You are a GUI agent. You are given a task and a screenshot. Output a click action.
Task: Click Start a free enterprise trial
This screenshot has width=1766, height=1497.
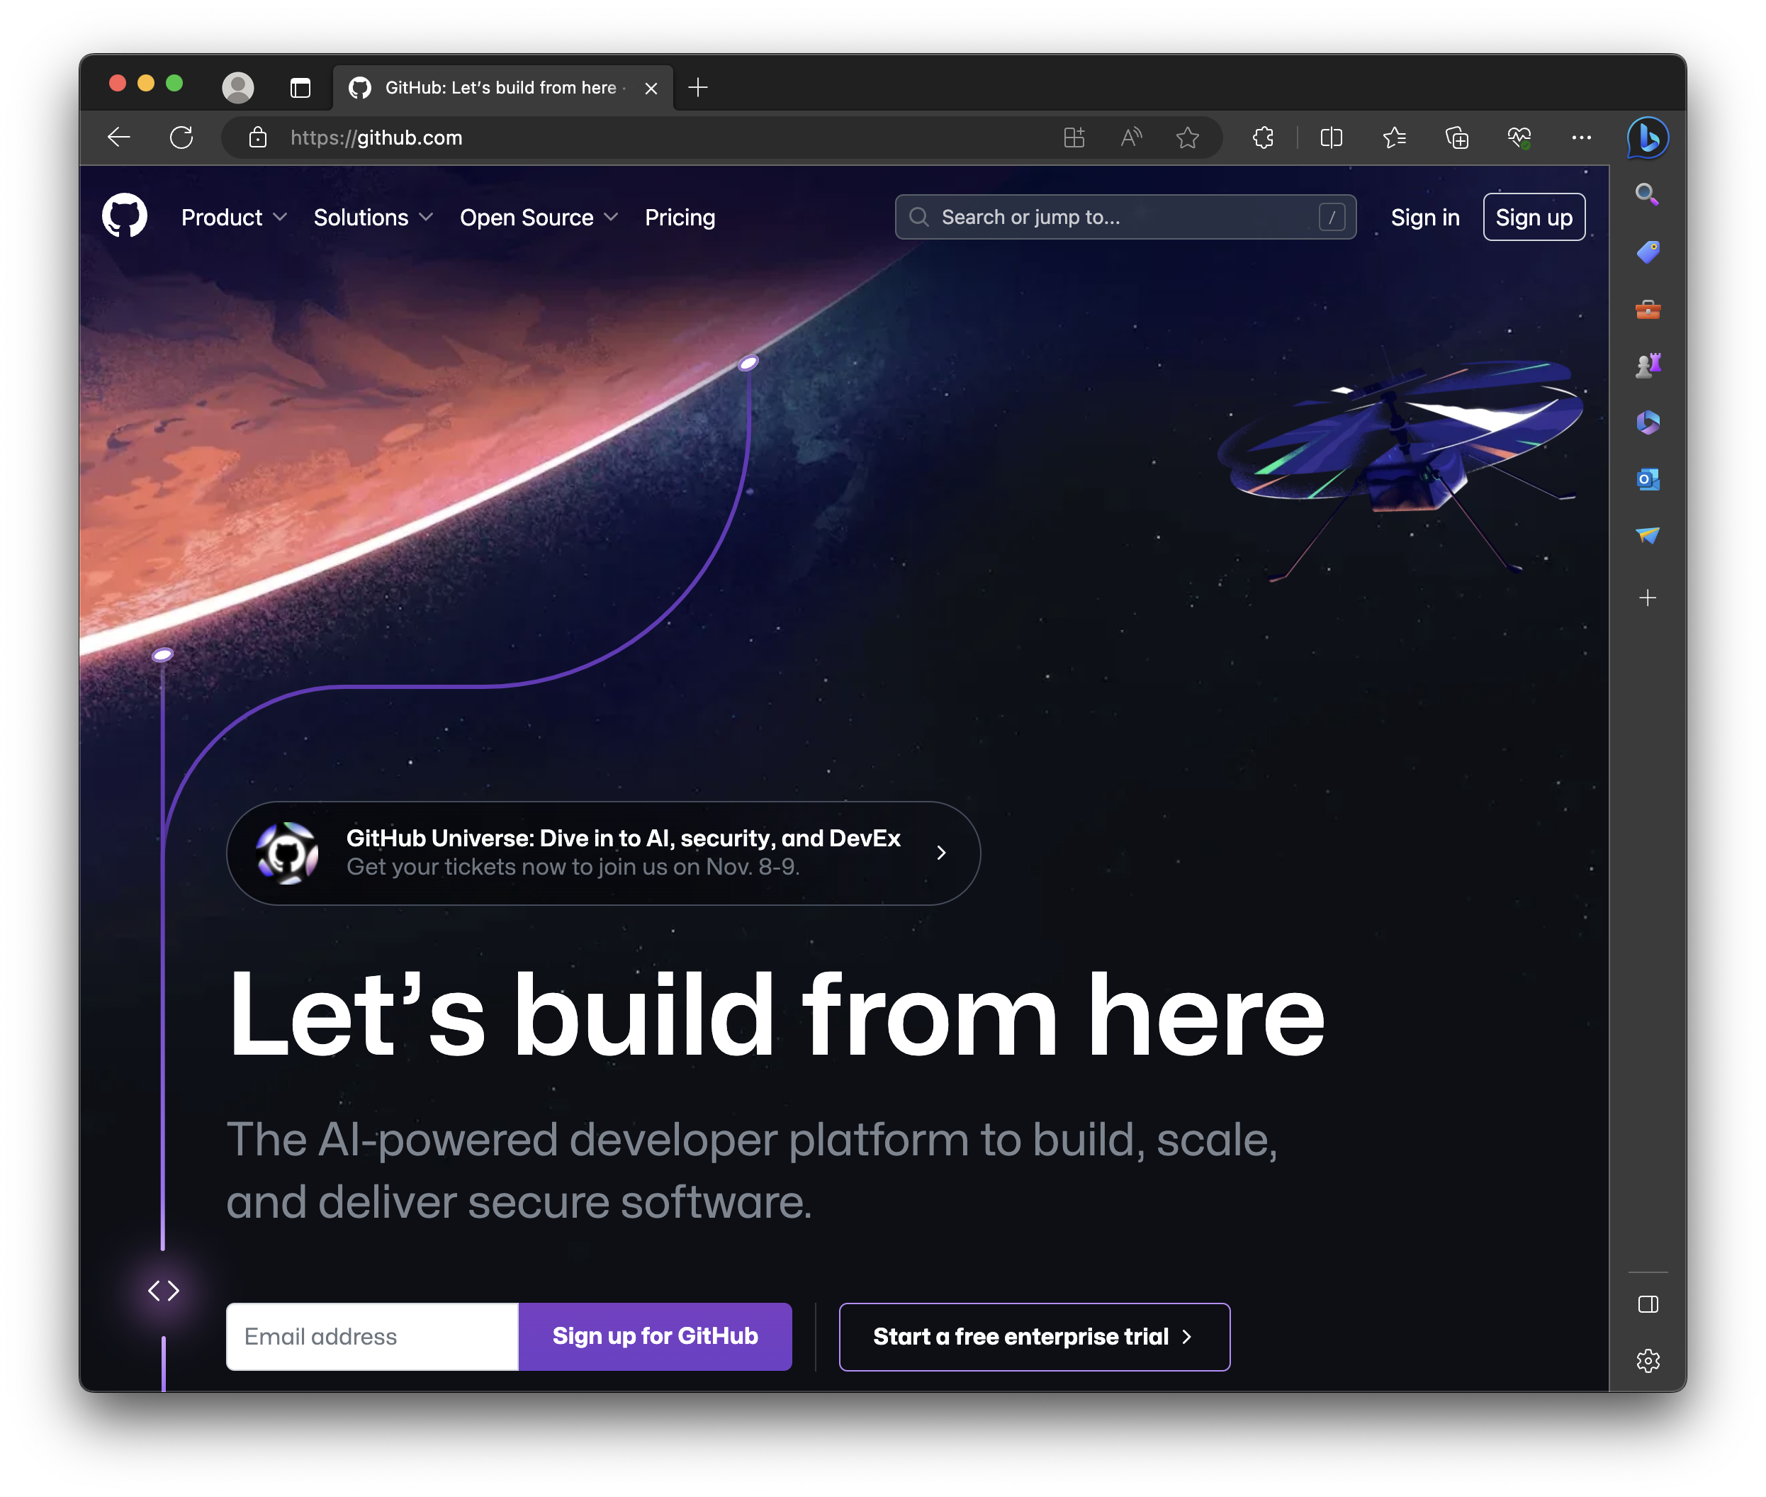(1034, 1337)
